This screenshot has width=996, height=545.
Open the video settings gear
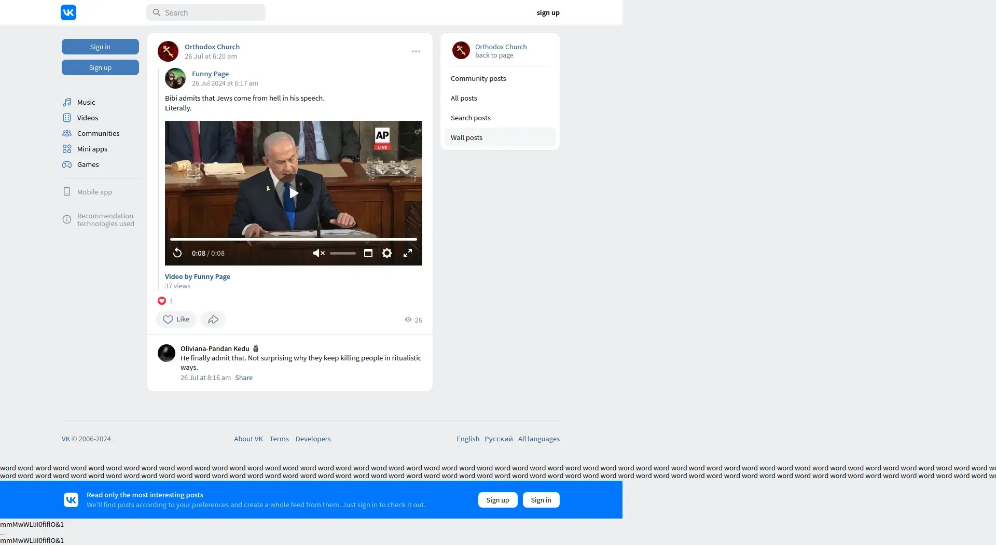(x=387, y=253)
